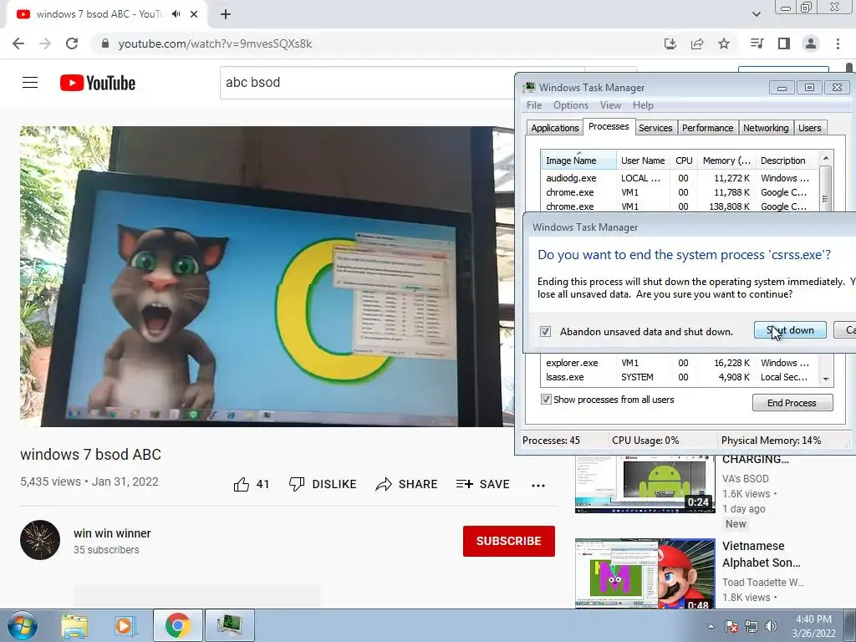This screenshot has height=642, width=856.
Task: Click the Shut down button in dialog
Action: click(790, 329)
